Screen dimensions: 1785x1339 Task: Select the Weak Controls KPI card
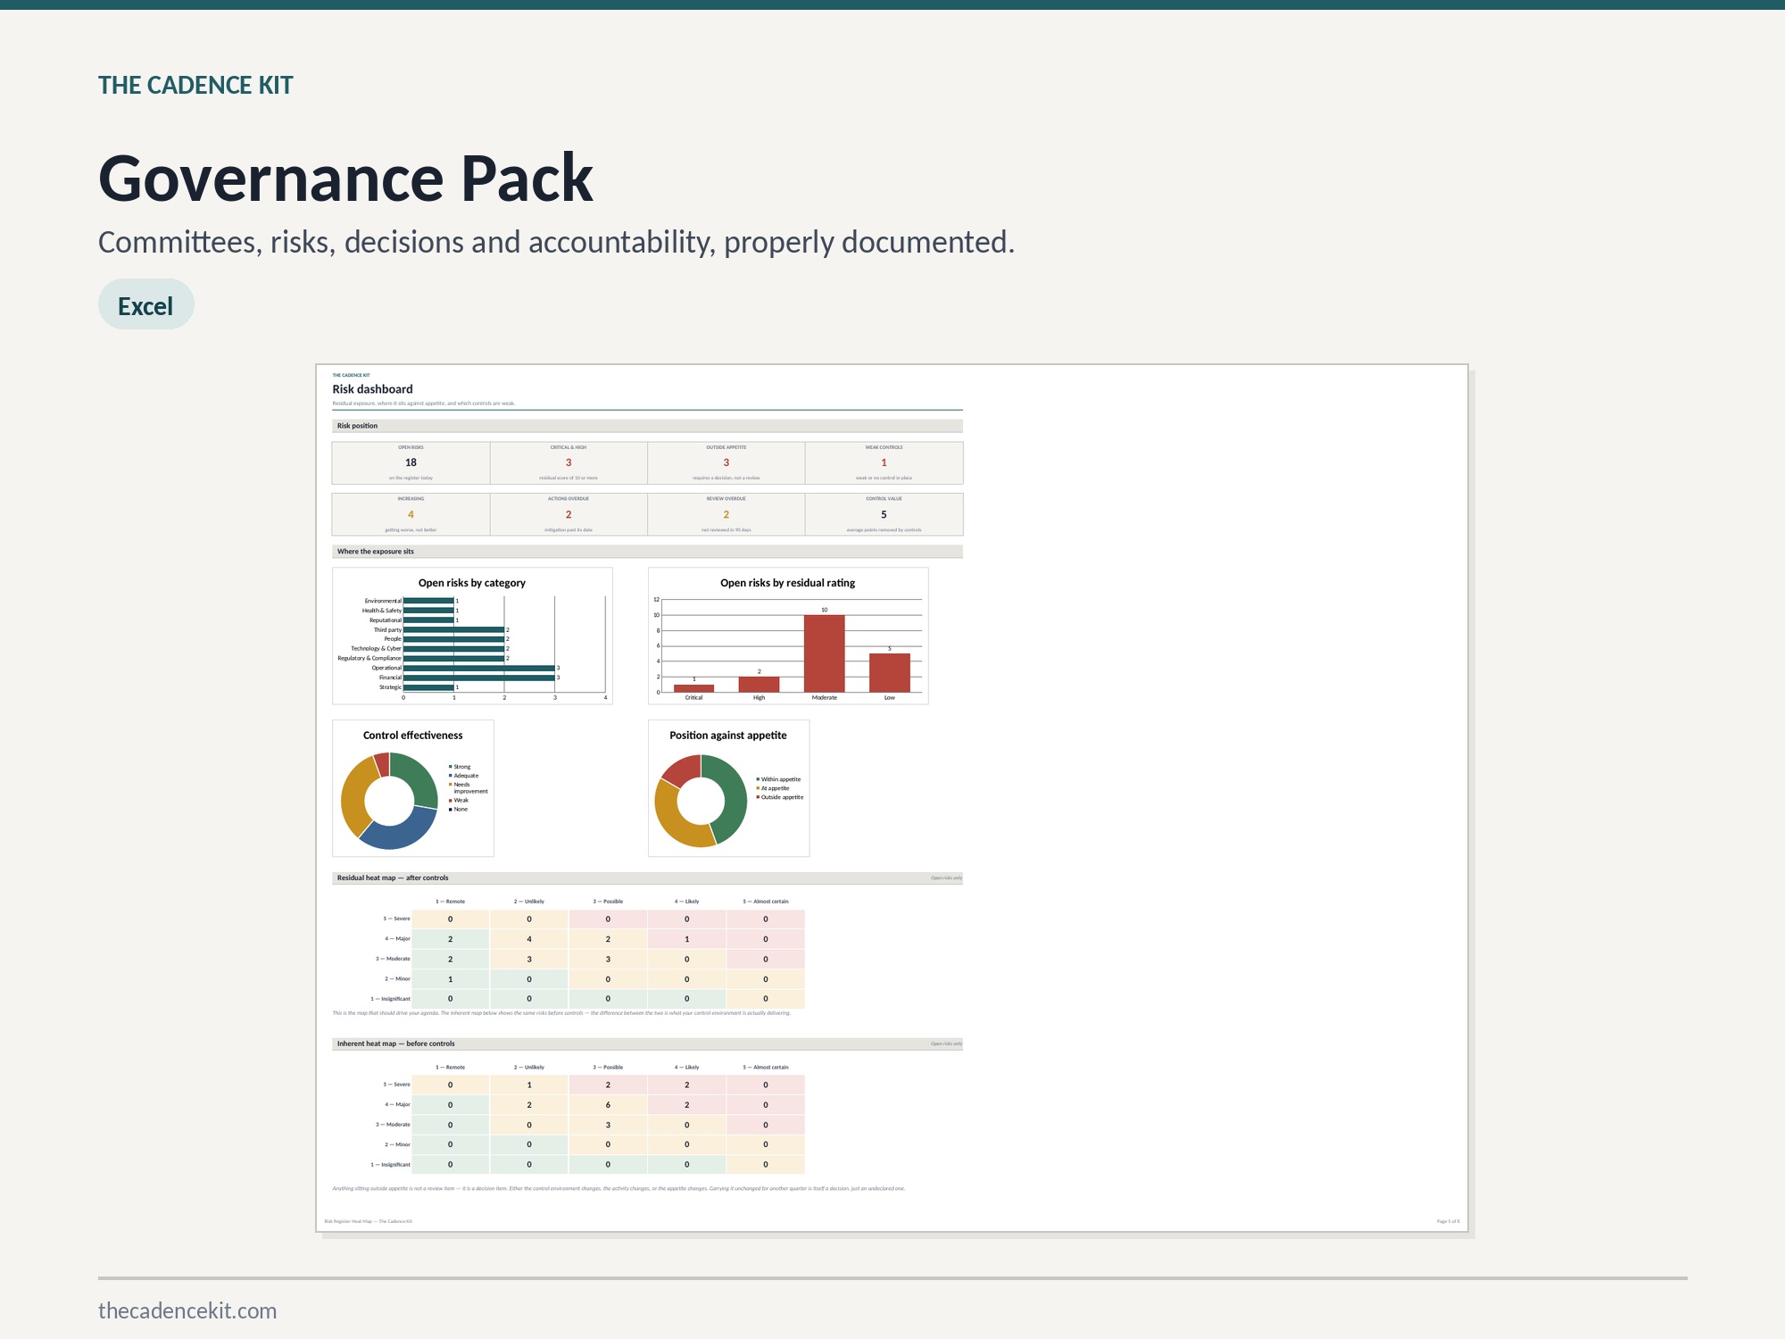point(884,463)
